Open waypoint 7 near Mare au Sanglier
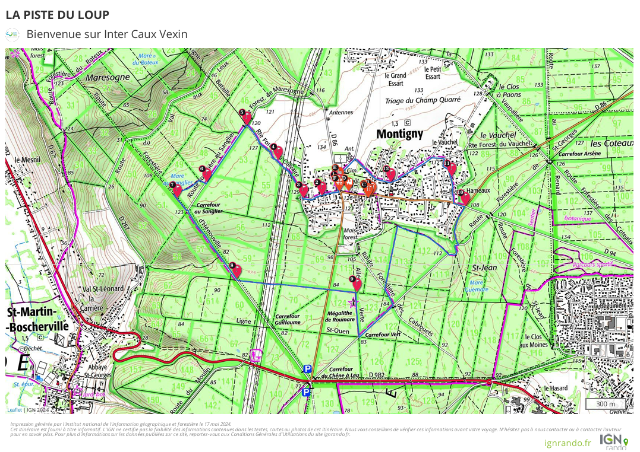640x452 pixels. 176,189
